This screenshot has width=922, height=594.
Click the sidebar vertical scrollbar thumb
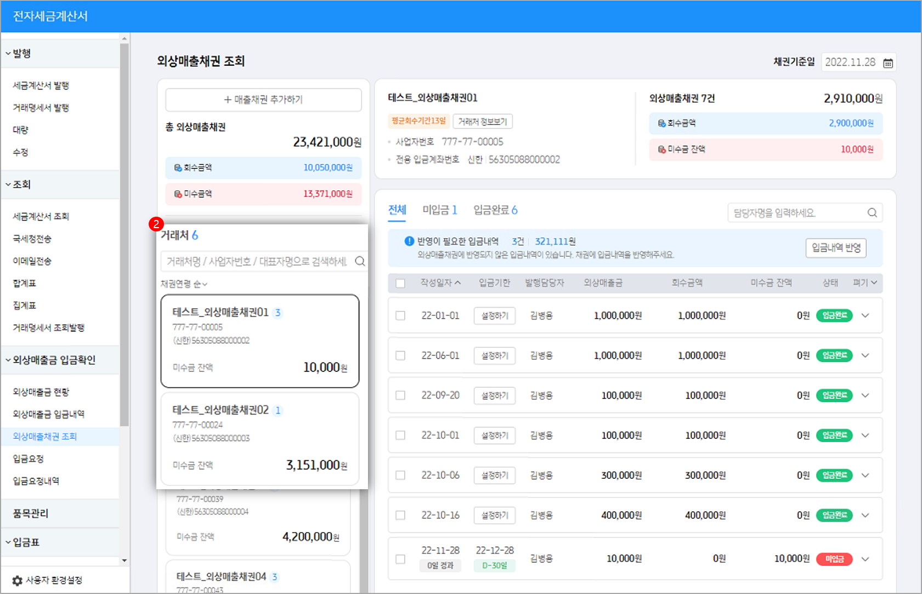click(124, 235)
